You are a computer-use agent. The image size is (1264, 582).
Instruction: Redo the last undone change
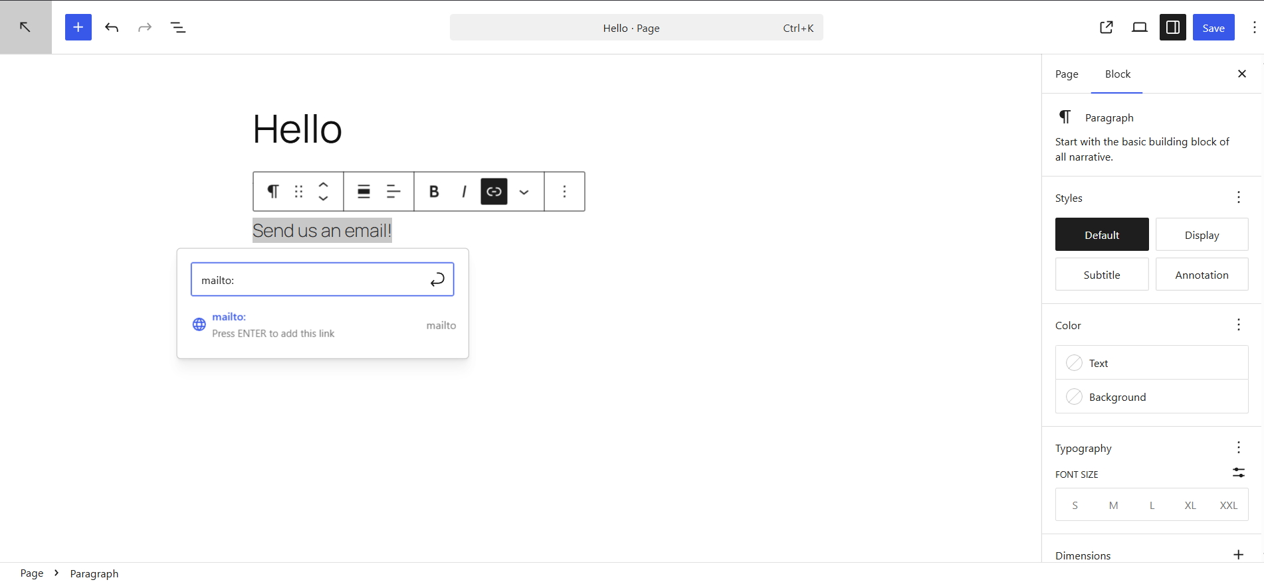pyautogui.click(x=145, y=27)
